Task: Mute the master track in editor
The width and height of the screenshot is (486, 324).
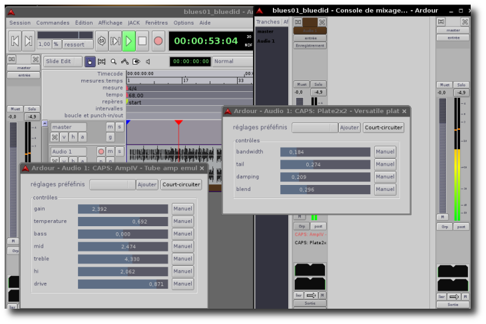Action: pyautogui.click(x=110, y=127)
